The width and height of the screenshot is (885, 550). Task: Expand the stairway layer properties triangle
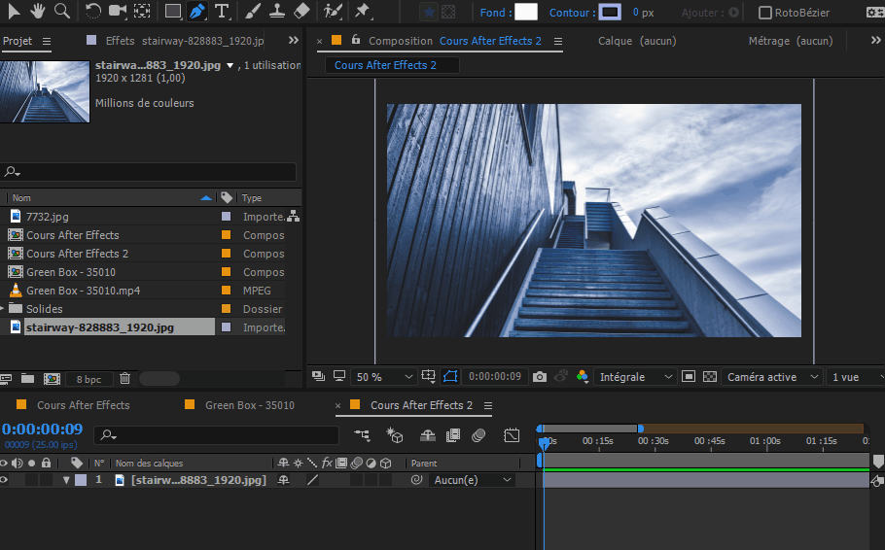(66, 480)
